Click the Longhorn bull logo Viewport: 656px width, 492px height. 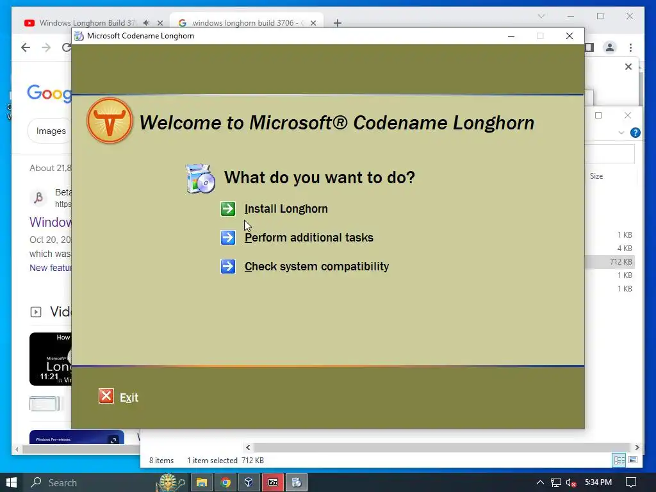click(110, 121)
